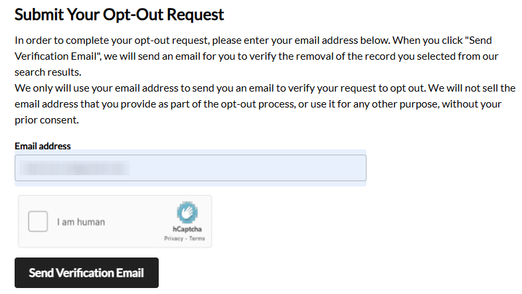This screenshot has height=294, width=522.
Task: Click the sentence starting "We only will use"
Action: pyautogui.click(x=199, y=88)
